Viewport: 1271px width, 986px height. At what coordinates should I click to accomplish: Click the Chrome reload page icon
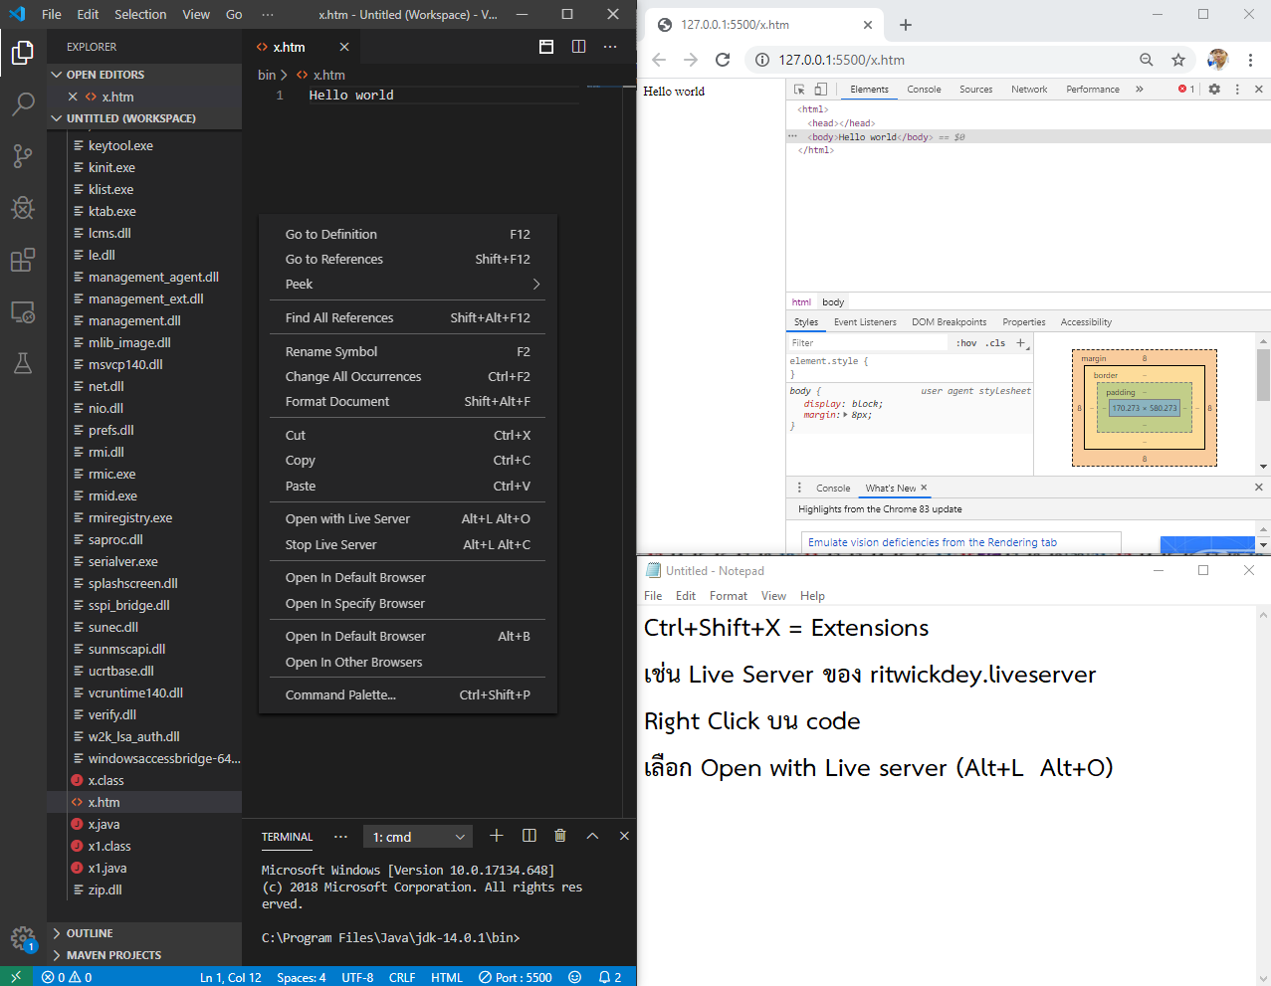point(723,60)
